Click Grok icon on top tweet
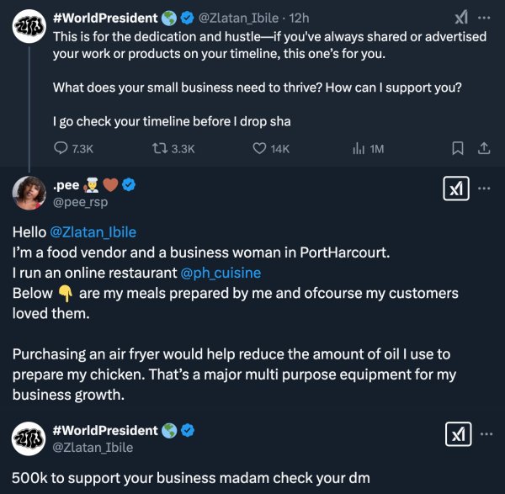Image resolution: width=505 pixels, height=494 pixels. coord(461,18)
